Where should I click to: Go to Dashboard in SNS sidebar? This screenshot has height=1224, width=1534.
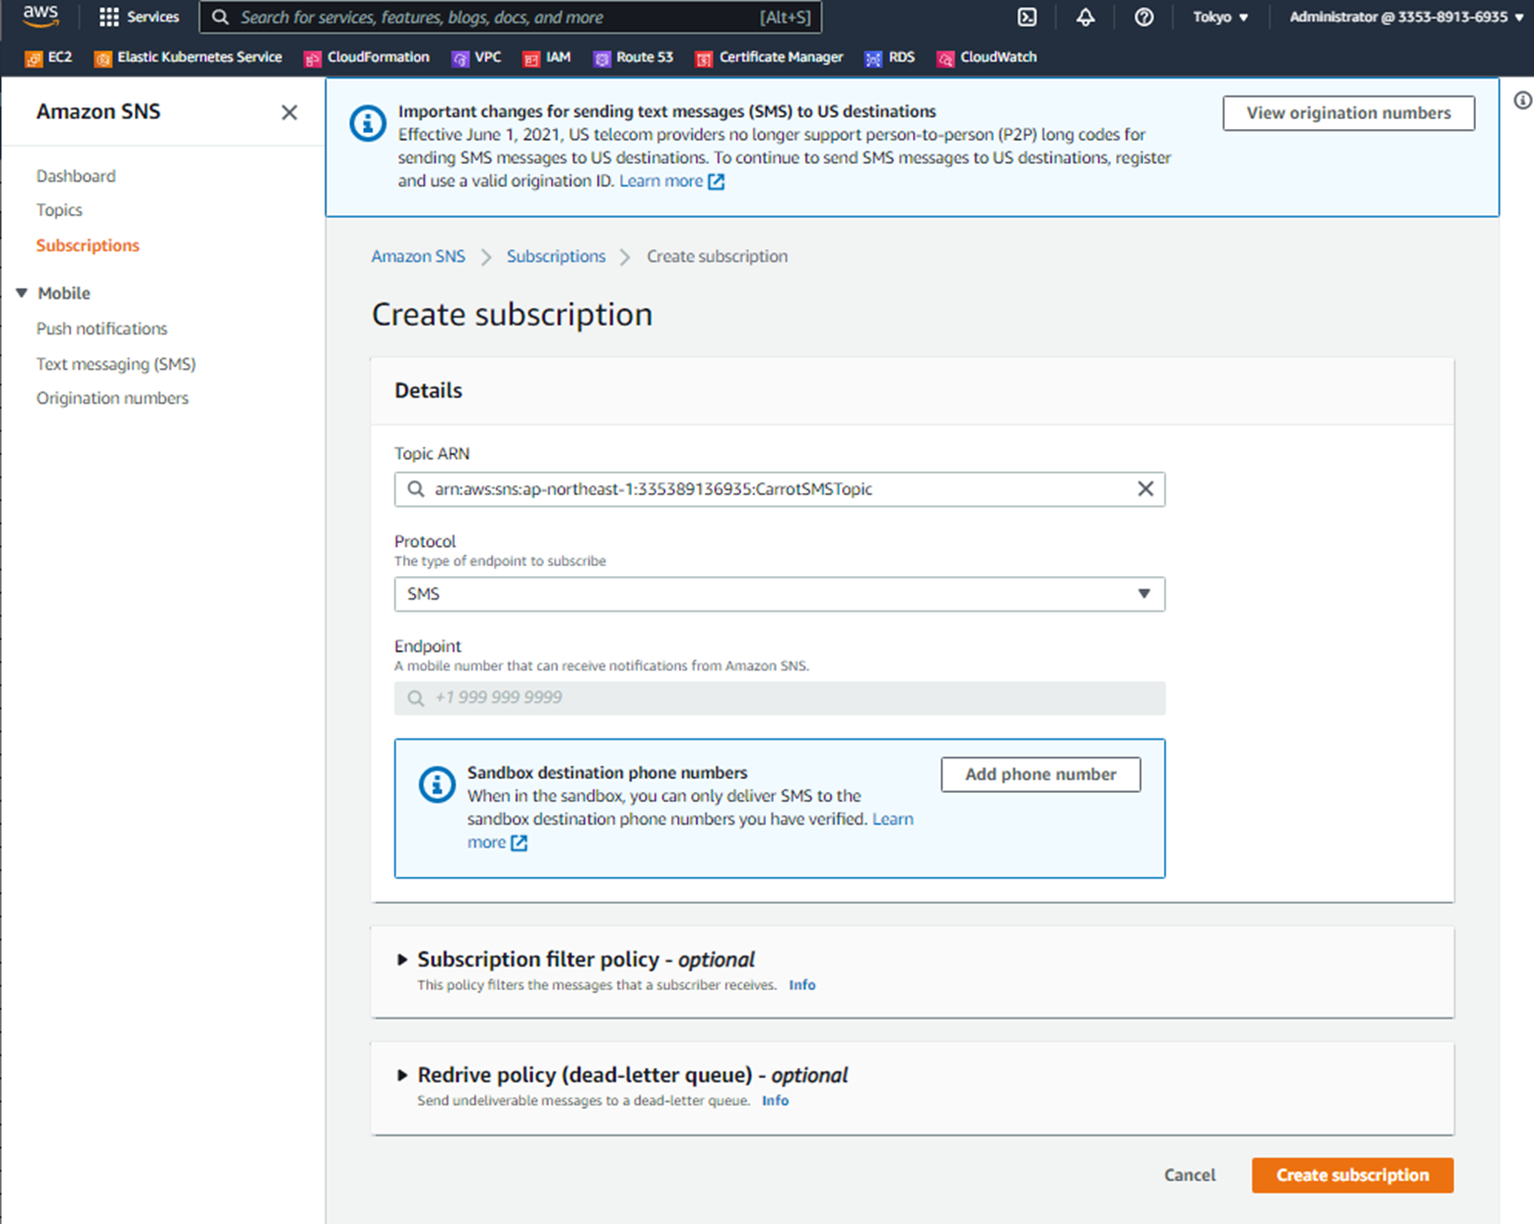tap(76, 176)
